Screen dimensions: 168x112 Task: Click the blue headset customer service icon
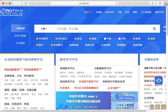click(x=159, y=81)
